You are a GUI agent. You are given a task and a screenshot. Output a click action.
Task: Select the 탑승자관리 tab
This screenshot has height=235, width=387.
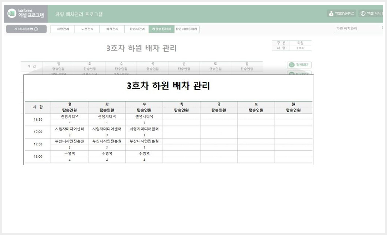click(137, 29)
